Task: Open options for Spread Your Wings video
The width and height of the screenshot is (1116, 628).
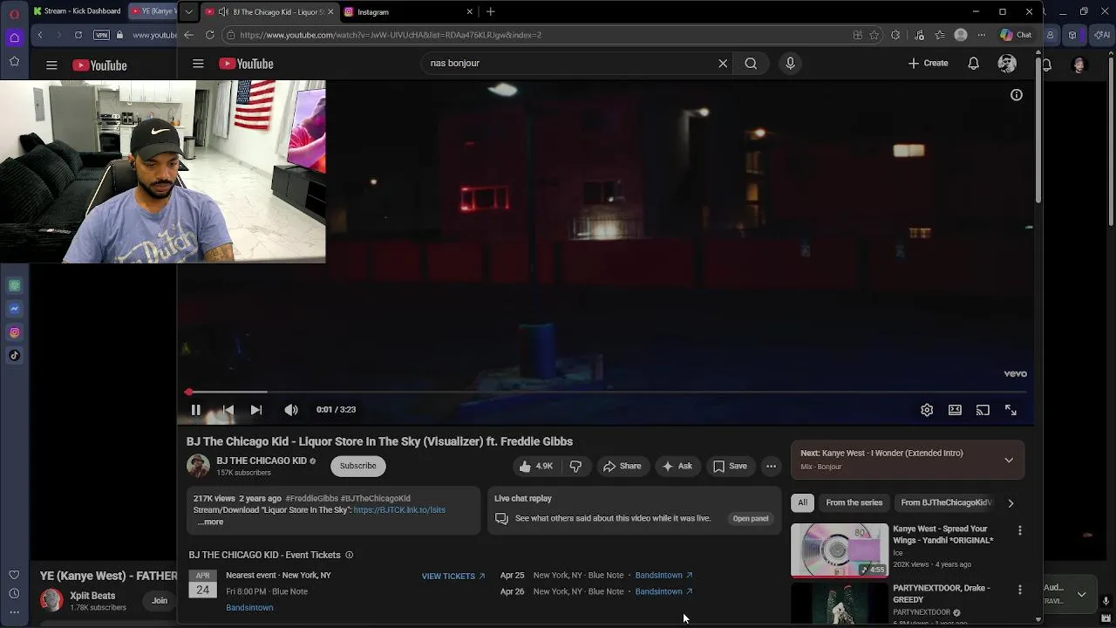Action: 1020,530
